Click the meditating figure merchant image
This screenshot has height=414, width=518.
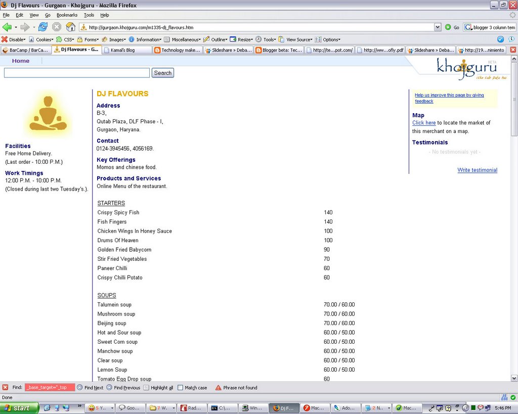(48, 114)
